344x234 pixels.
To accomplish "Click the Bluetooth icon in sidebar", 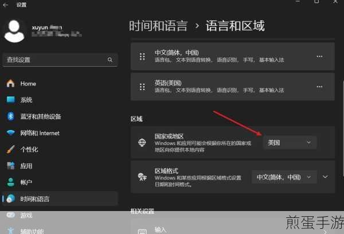I will click(10, 116).
